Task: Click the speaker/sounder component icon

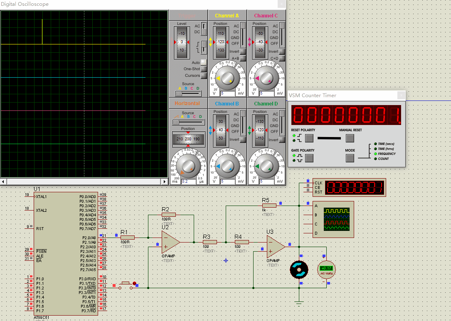Action: click(x=298, y=270)
